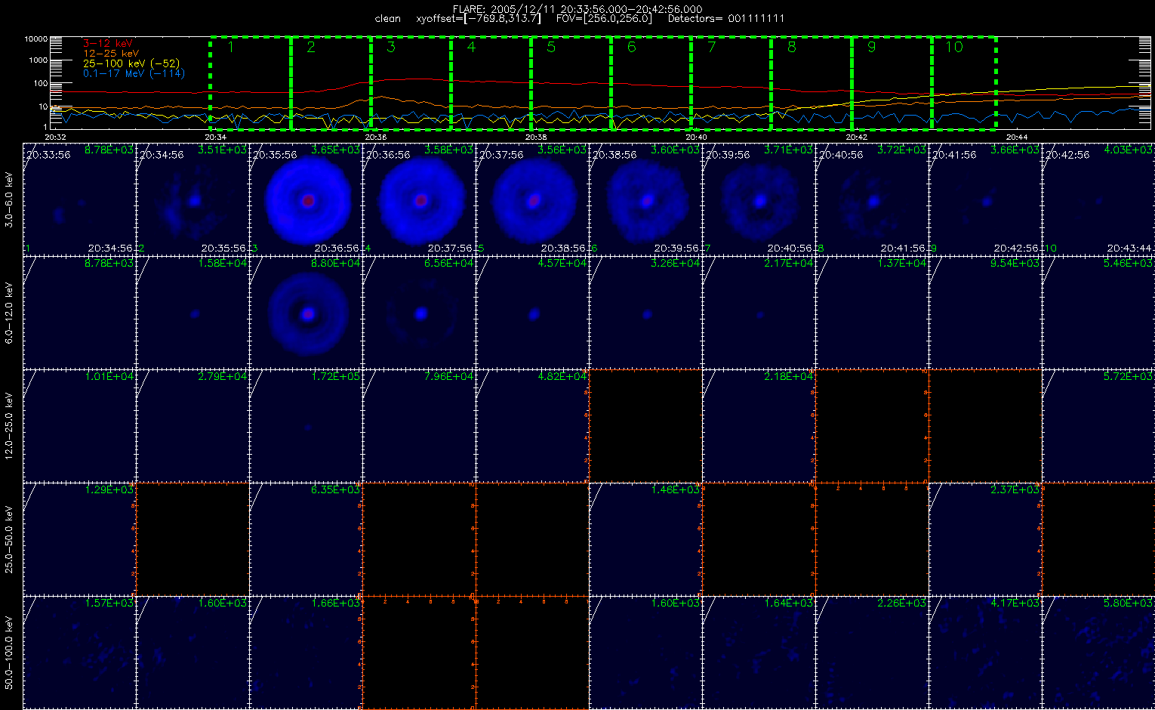Open the 3.0-6.0 keV image starting 20:39:56

tap(759, 199)
